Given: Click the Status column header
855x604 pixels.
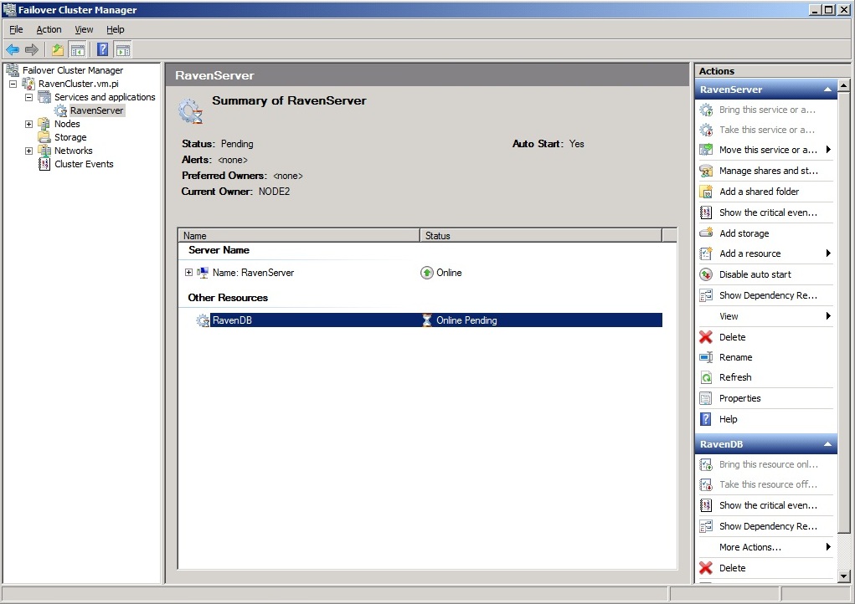Looking at the screenshot, I should pyautogui.click(x=541, y=235).
